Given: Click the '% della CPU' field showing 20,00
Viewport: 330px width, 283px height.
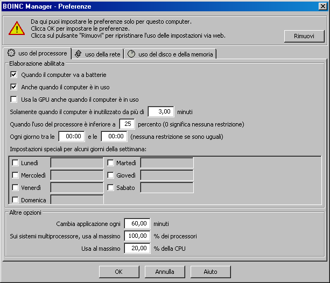Looking at the screenshot, I should click(x=137, y=248).
